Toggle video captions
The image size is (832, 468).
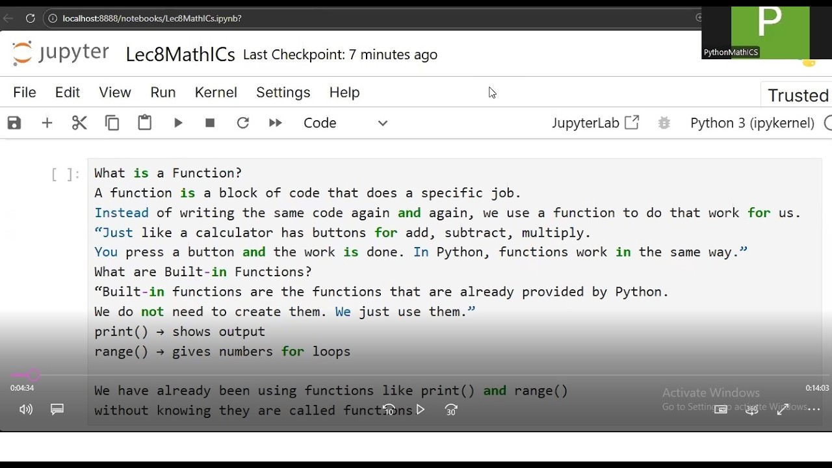[57, 409]
